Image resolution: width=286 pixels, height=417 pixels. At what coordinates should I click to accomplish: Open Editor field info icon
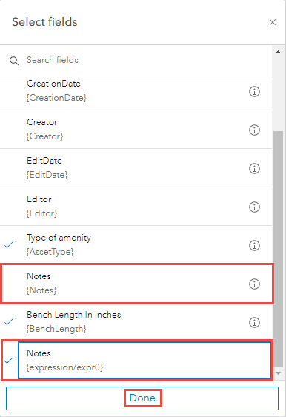254,207
